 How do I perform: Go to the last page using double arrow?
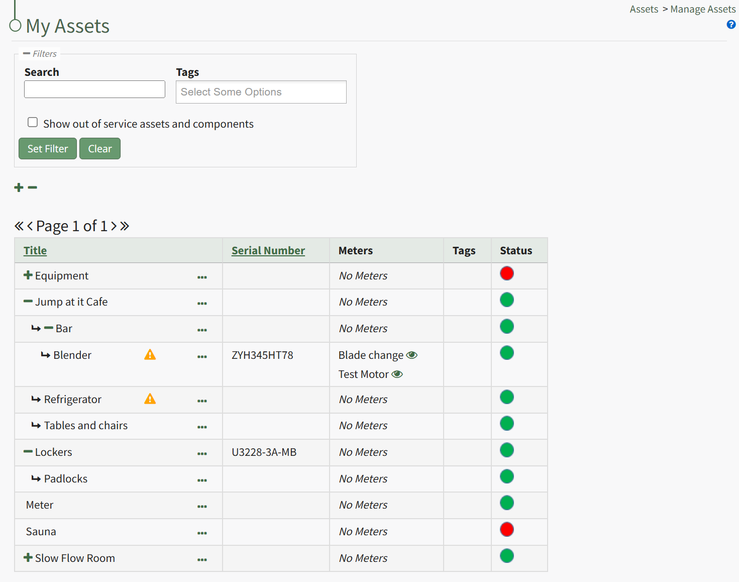[x=125, y=226]
